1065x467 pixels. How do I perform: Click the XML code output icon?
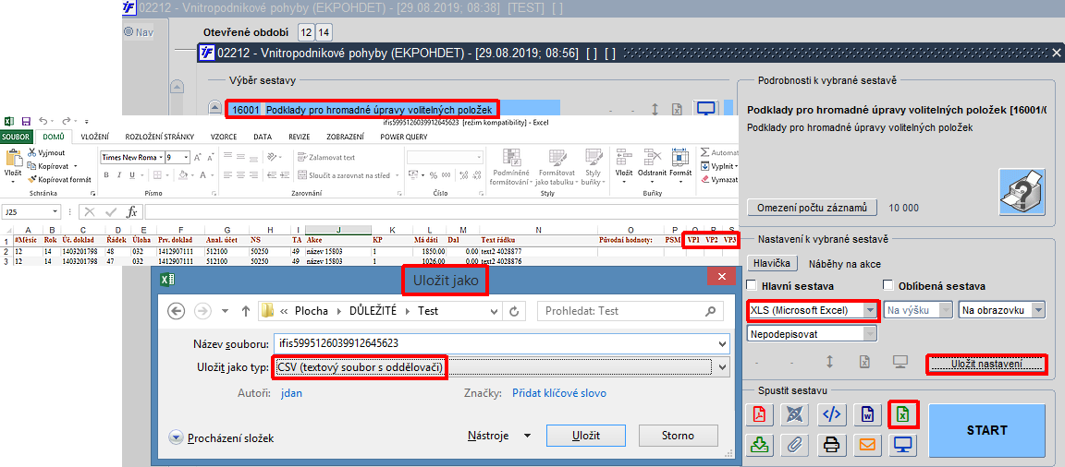click(831, 414)
